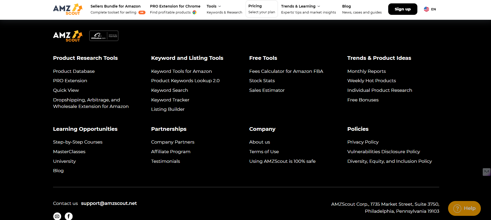Click the orange Hit badge
This screenshot has height=220, width=491.
[142, 12]
